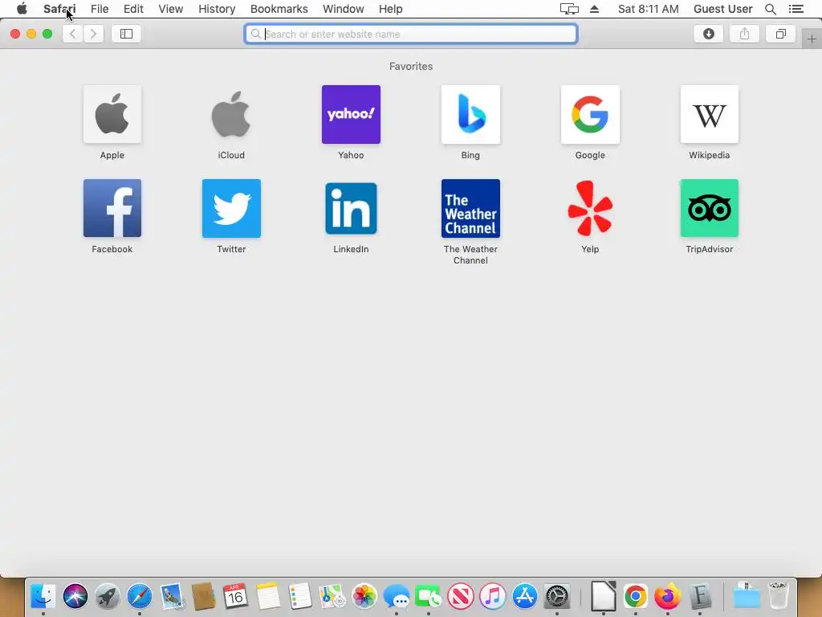822x617 pixels.
Task: Open System Preferences gear in Dock
Action: tap(557, 596)
